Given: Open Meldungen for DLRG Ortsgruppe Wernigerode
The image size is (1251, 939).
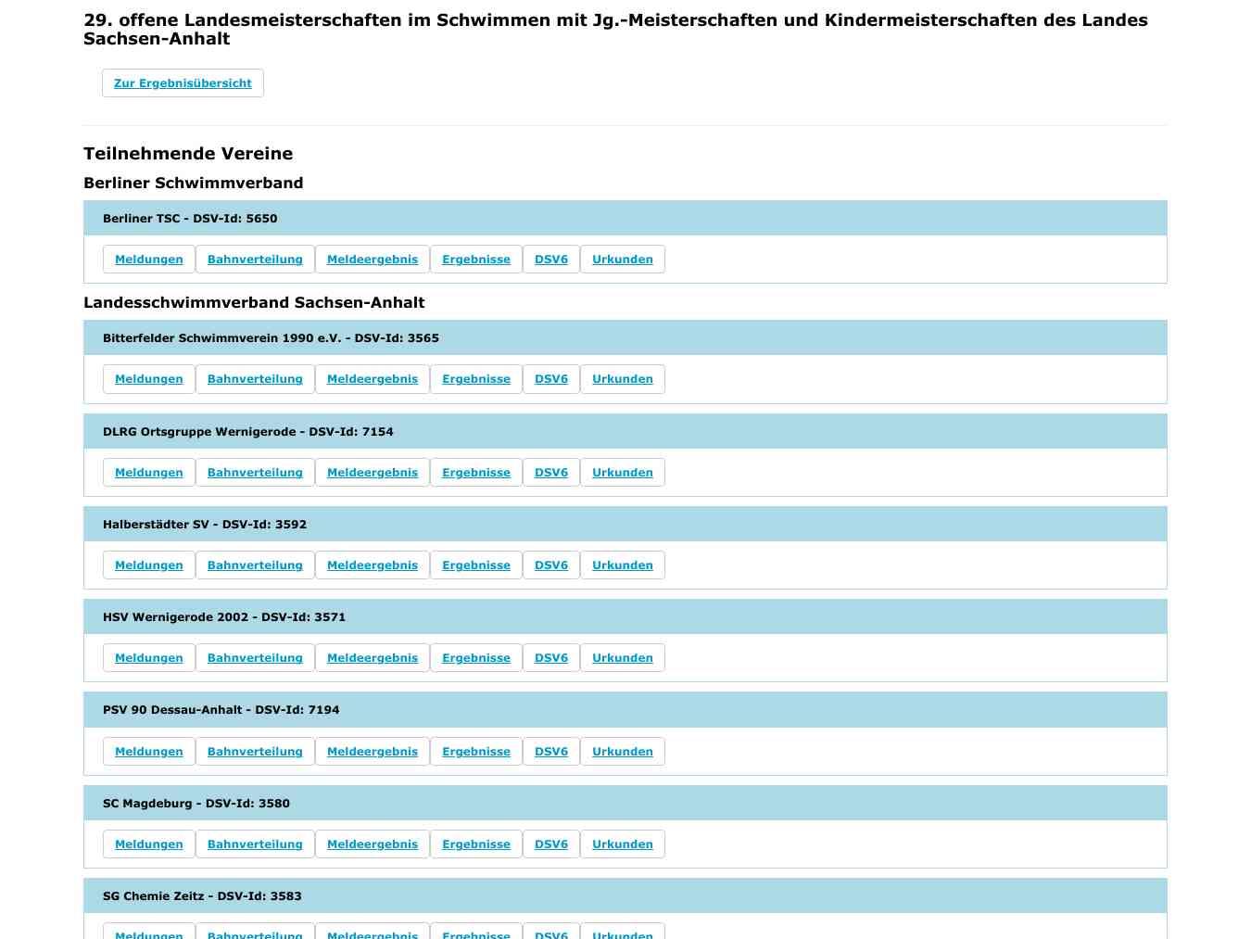Looking at the screenshot, I should point(148,472).
